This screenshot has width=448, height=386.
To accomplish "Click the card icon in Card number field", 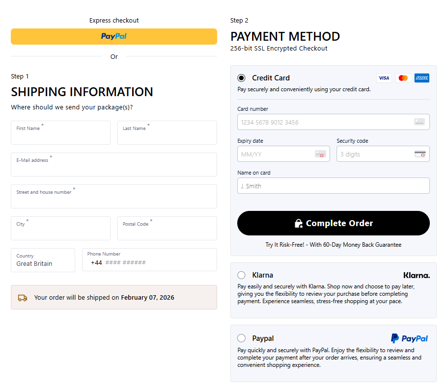I will point(419,122).
